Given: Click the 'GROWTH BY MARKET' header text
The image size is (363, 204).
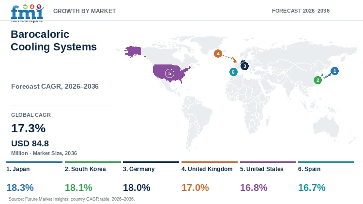Looking at the screenshot, I should (x=85, y=11).
